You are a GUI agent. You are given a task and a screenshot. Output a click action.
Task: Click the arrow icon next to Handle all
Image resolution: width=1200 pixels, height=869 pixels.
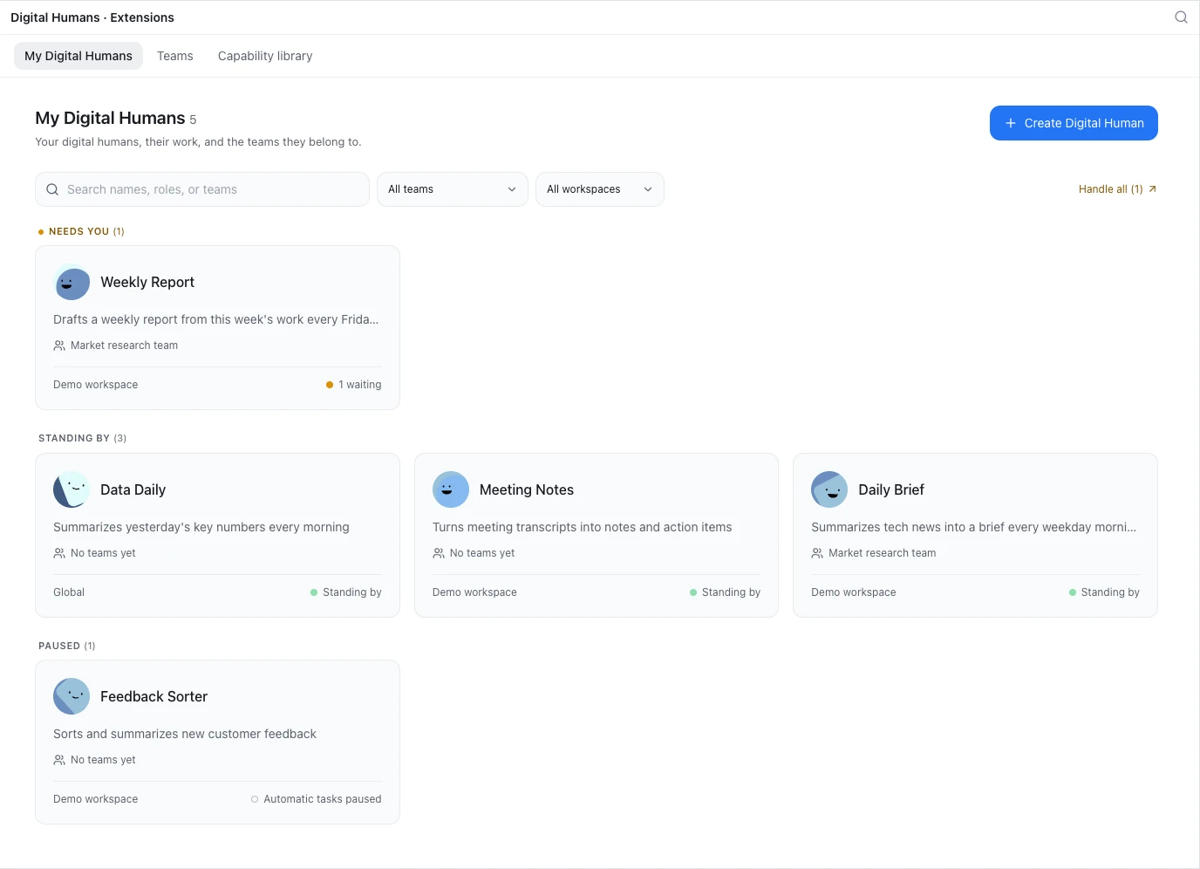tap(1152, 188)
